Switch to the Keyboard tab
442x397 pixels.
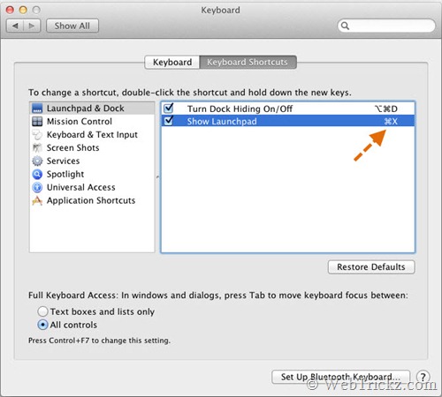(172, 63)
